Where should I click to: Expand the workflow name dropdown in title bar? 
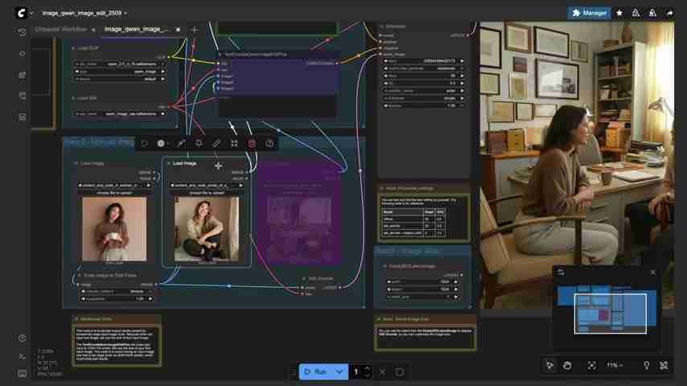click(125, 14)
